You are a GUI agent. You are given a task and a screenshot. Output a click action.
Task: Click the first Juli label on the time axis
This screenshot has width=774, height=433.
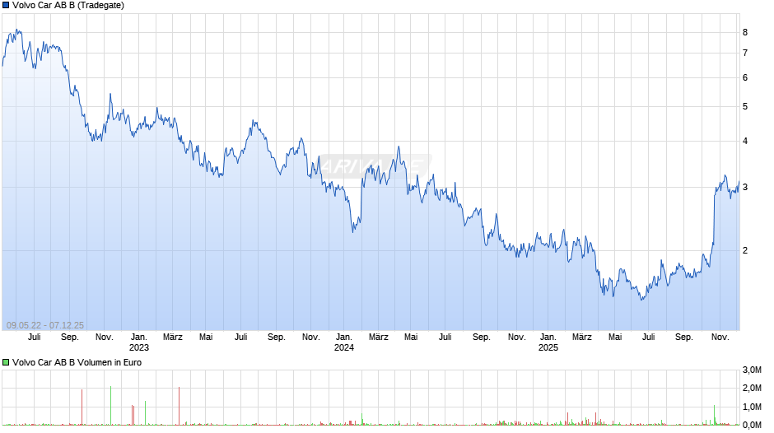tap(34, 338)
